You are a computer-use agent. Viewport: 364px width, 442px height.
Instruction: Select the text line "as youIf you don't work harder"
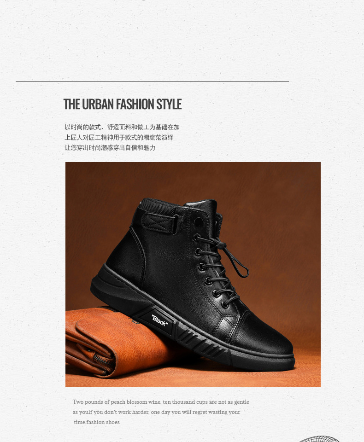[x=156, y=412]
